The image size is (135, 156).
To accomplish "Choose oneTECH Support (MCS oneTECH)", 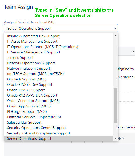I will click(x=59, y=74).
